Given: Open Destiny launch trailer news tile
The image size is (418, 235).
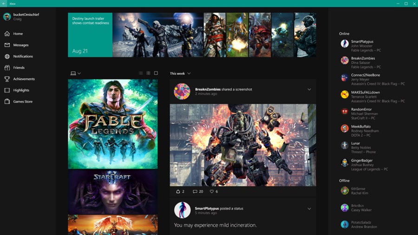Looking at the screenshot, I should [x=90, y=35].
